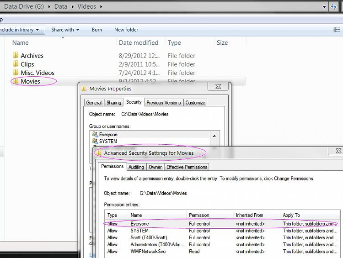Viewport: 343px width, 258px height.
Task: Create a New folder from toolbar
Action: [126, 30]
